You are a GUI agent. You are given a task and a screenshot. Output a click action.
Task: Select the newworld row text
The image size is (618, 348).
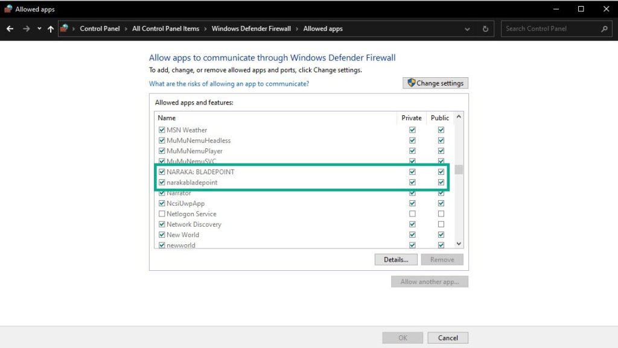pos(181,245)
